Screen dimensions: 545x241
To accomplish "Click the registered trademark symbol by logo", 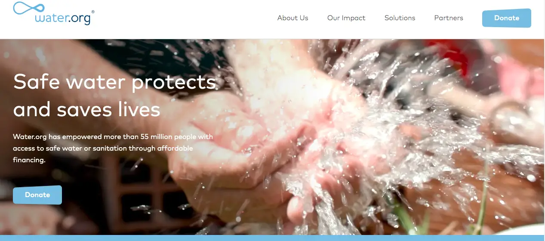I will pos(93,12).
